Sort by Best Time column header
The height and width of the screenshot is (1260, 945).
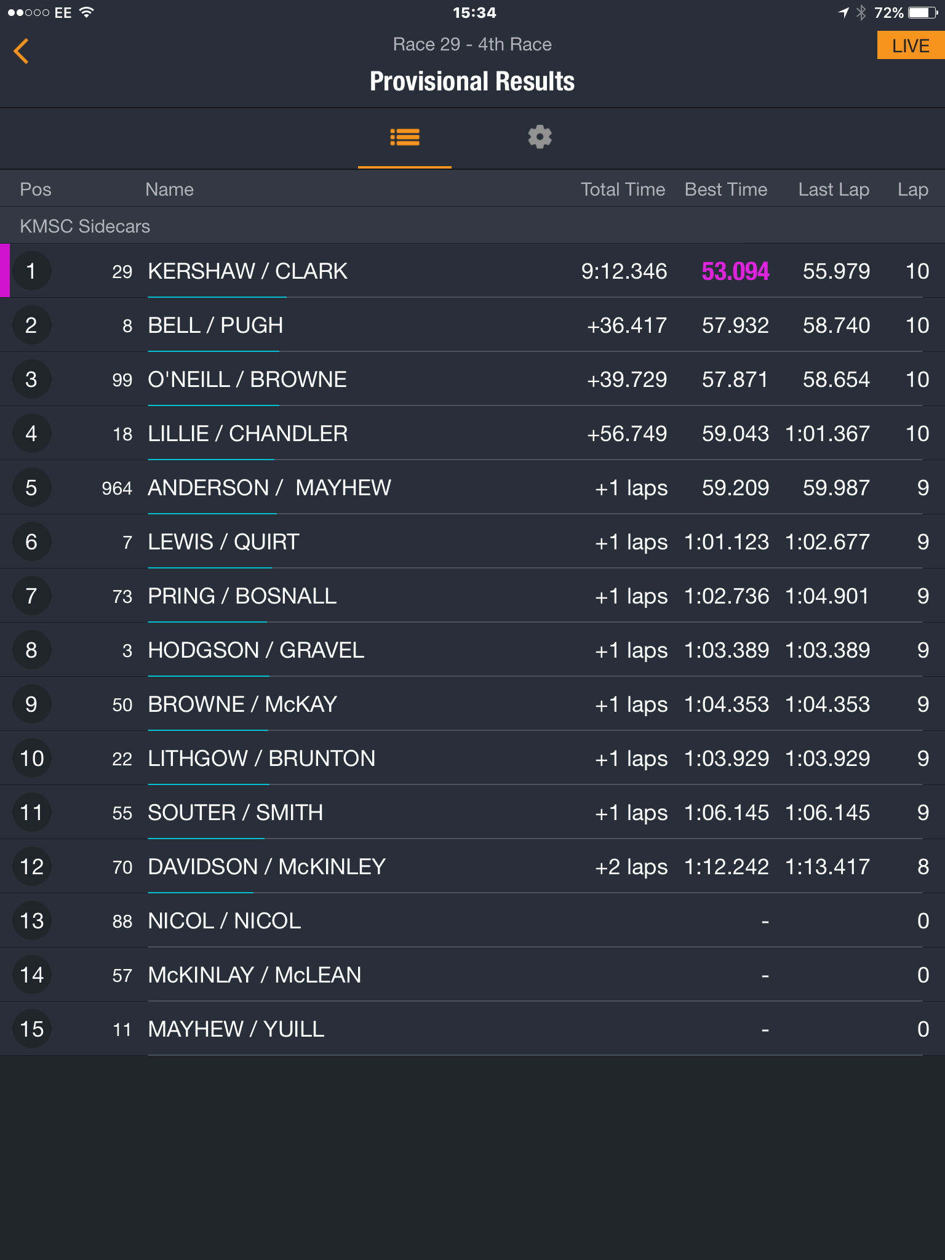click(726, 189)
